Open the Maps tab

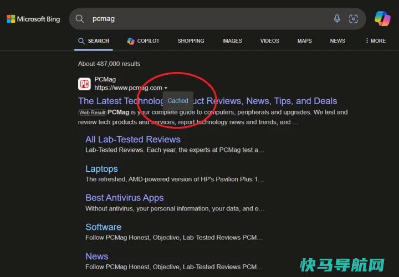click(305, 41)
